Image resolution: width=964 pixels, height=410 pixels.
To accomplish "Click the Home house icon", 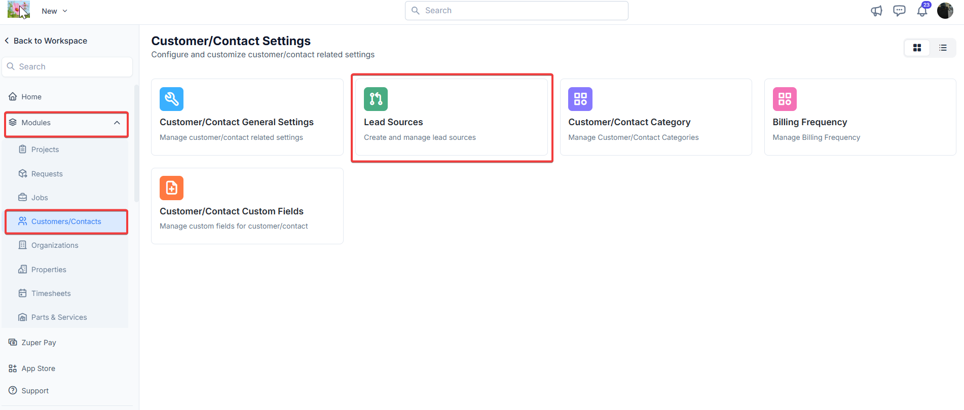I will pos(13,96).
